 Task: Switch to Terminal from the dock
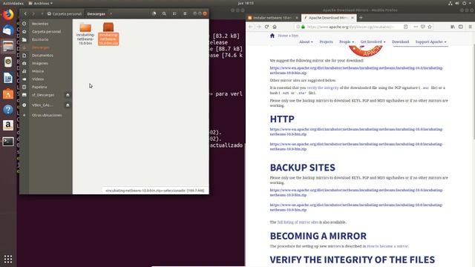point(8,142)
